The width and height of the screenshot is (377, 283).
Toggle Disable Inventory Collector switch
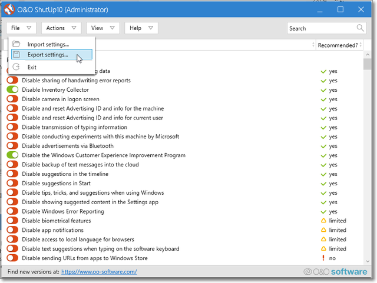point(12,90)
